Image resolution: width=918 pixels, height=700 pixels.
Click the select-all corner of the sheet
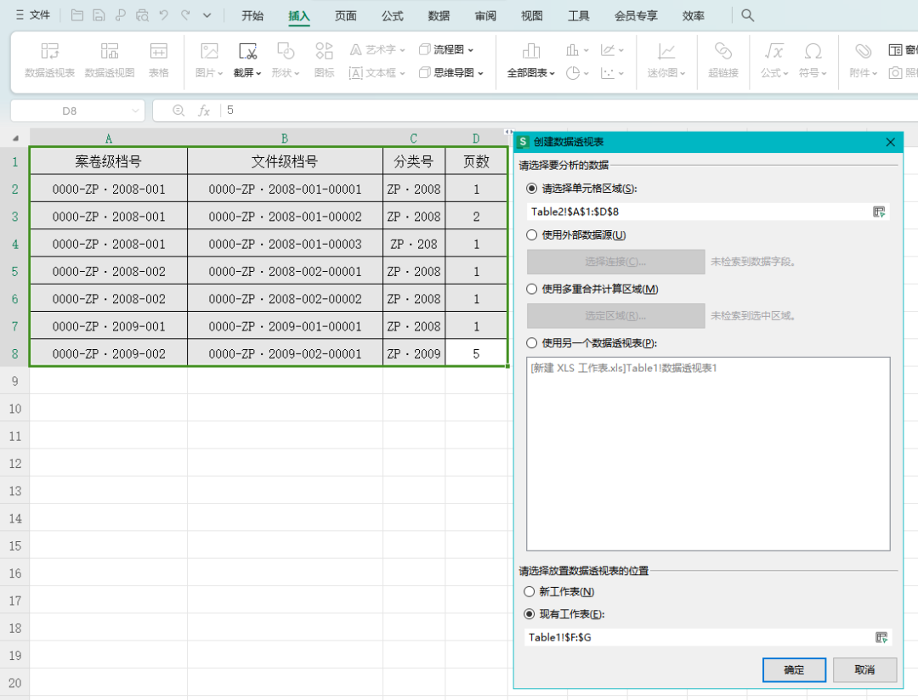[15, 138]
